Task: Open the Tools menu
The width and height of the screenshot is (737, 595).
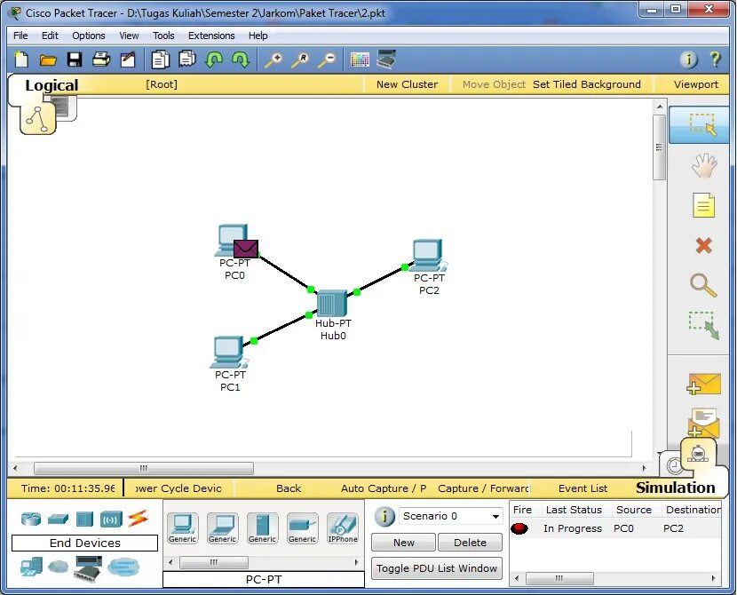Action: pyautogui.click(x=163, y=36)
